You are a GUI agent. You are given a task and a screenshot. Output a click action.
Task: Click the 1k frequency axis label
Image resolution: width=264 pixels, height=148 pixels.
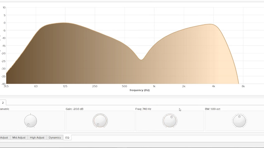(154, 86)
